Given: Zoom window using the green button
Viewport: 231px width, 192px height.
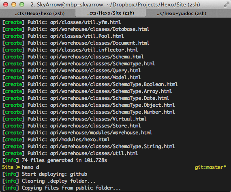Looking at the screenshot, I should (22, 4).
